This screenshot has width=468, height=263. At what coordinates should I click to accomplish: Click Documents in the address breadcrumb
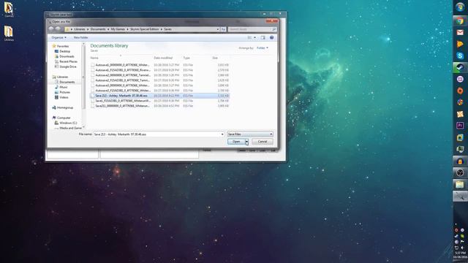[98, 29]
